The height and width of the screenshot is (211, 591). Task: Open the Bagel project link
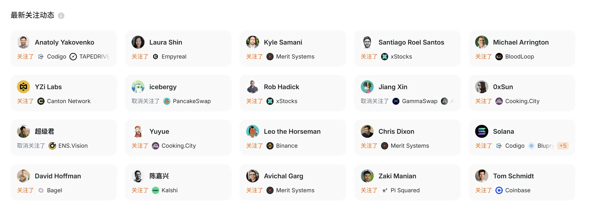pos(54,190)
